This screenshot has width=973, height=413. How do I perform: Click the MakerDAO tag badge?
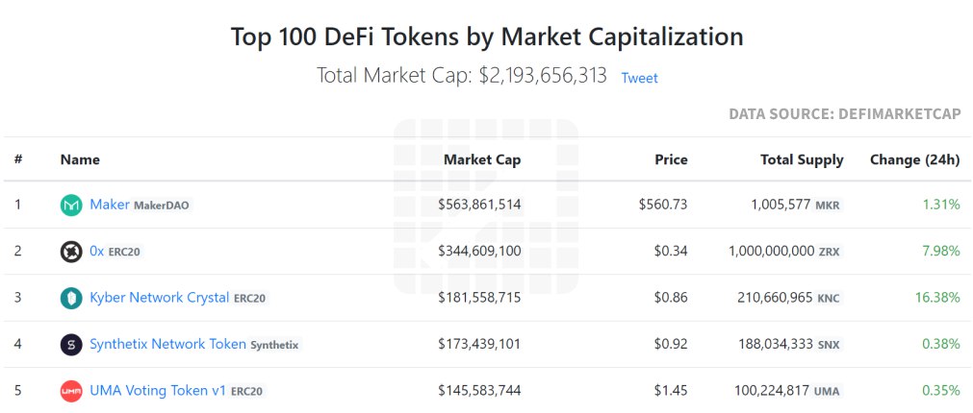pyautogui.click(x=162, y=205)
